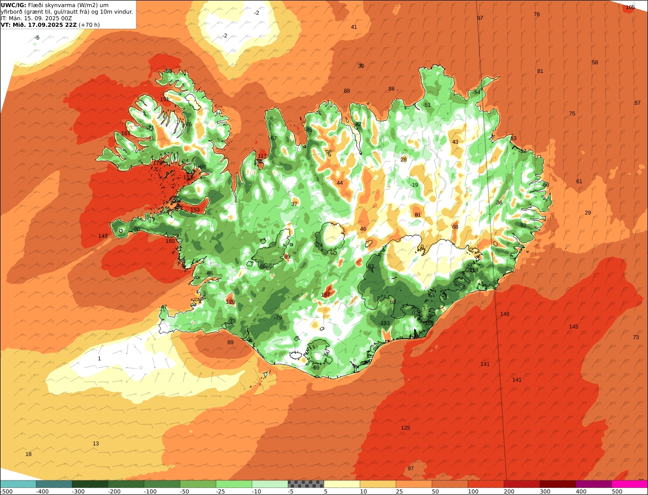Viewport: 648px width, 495px height.
Task: Click the map value 145 over southeastern sea
Action: (573, 326)
